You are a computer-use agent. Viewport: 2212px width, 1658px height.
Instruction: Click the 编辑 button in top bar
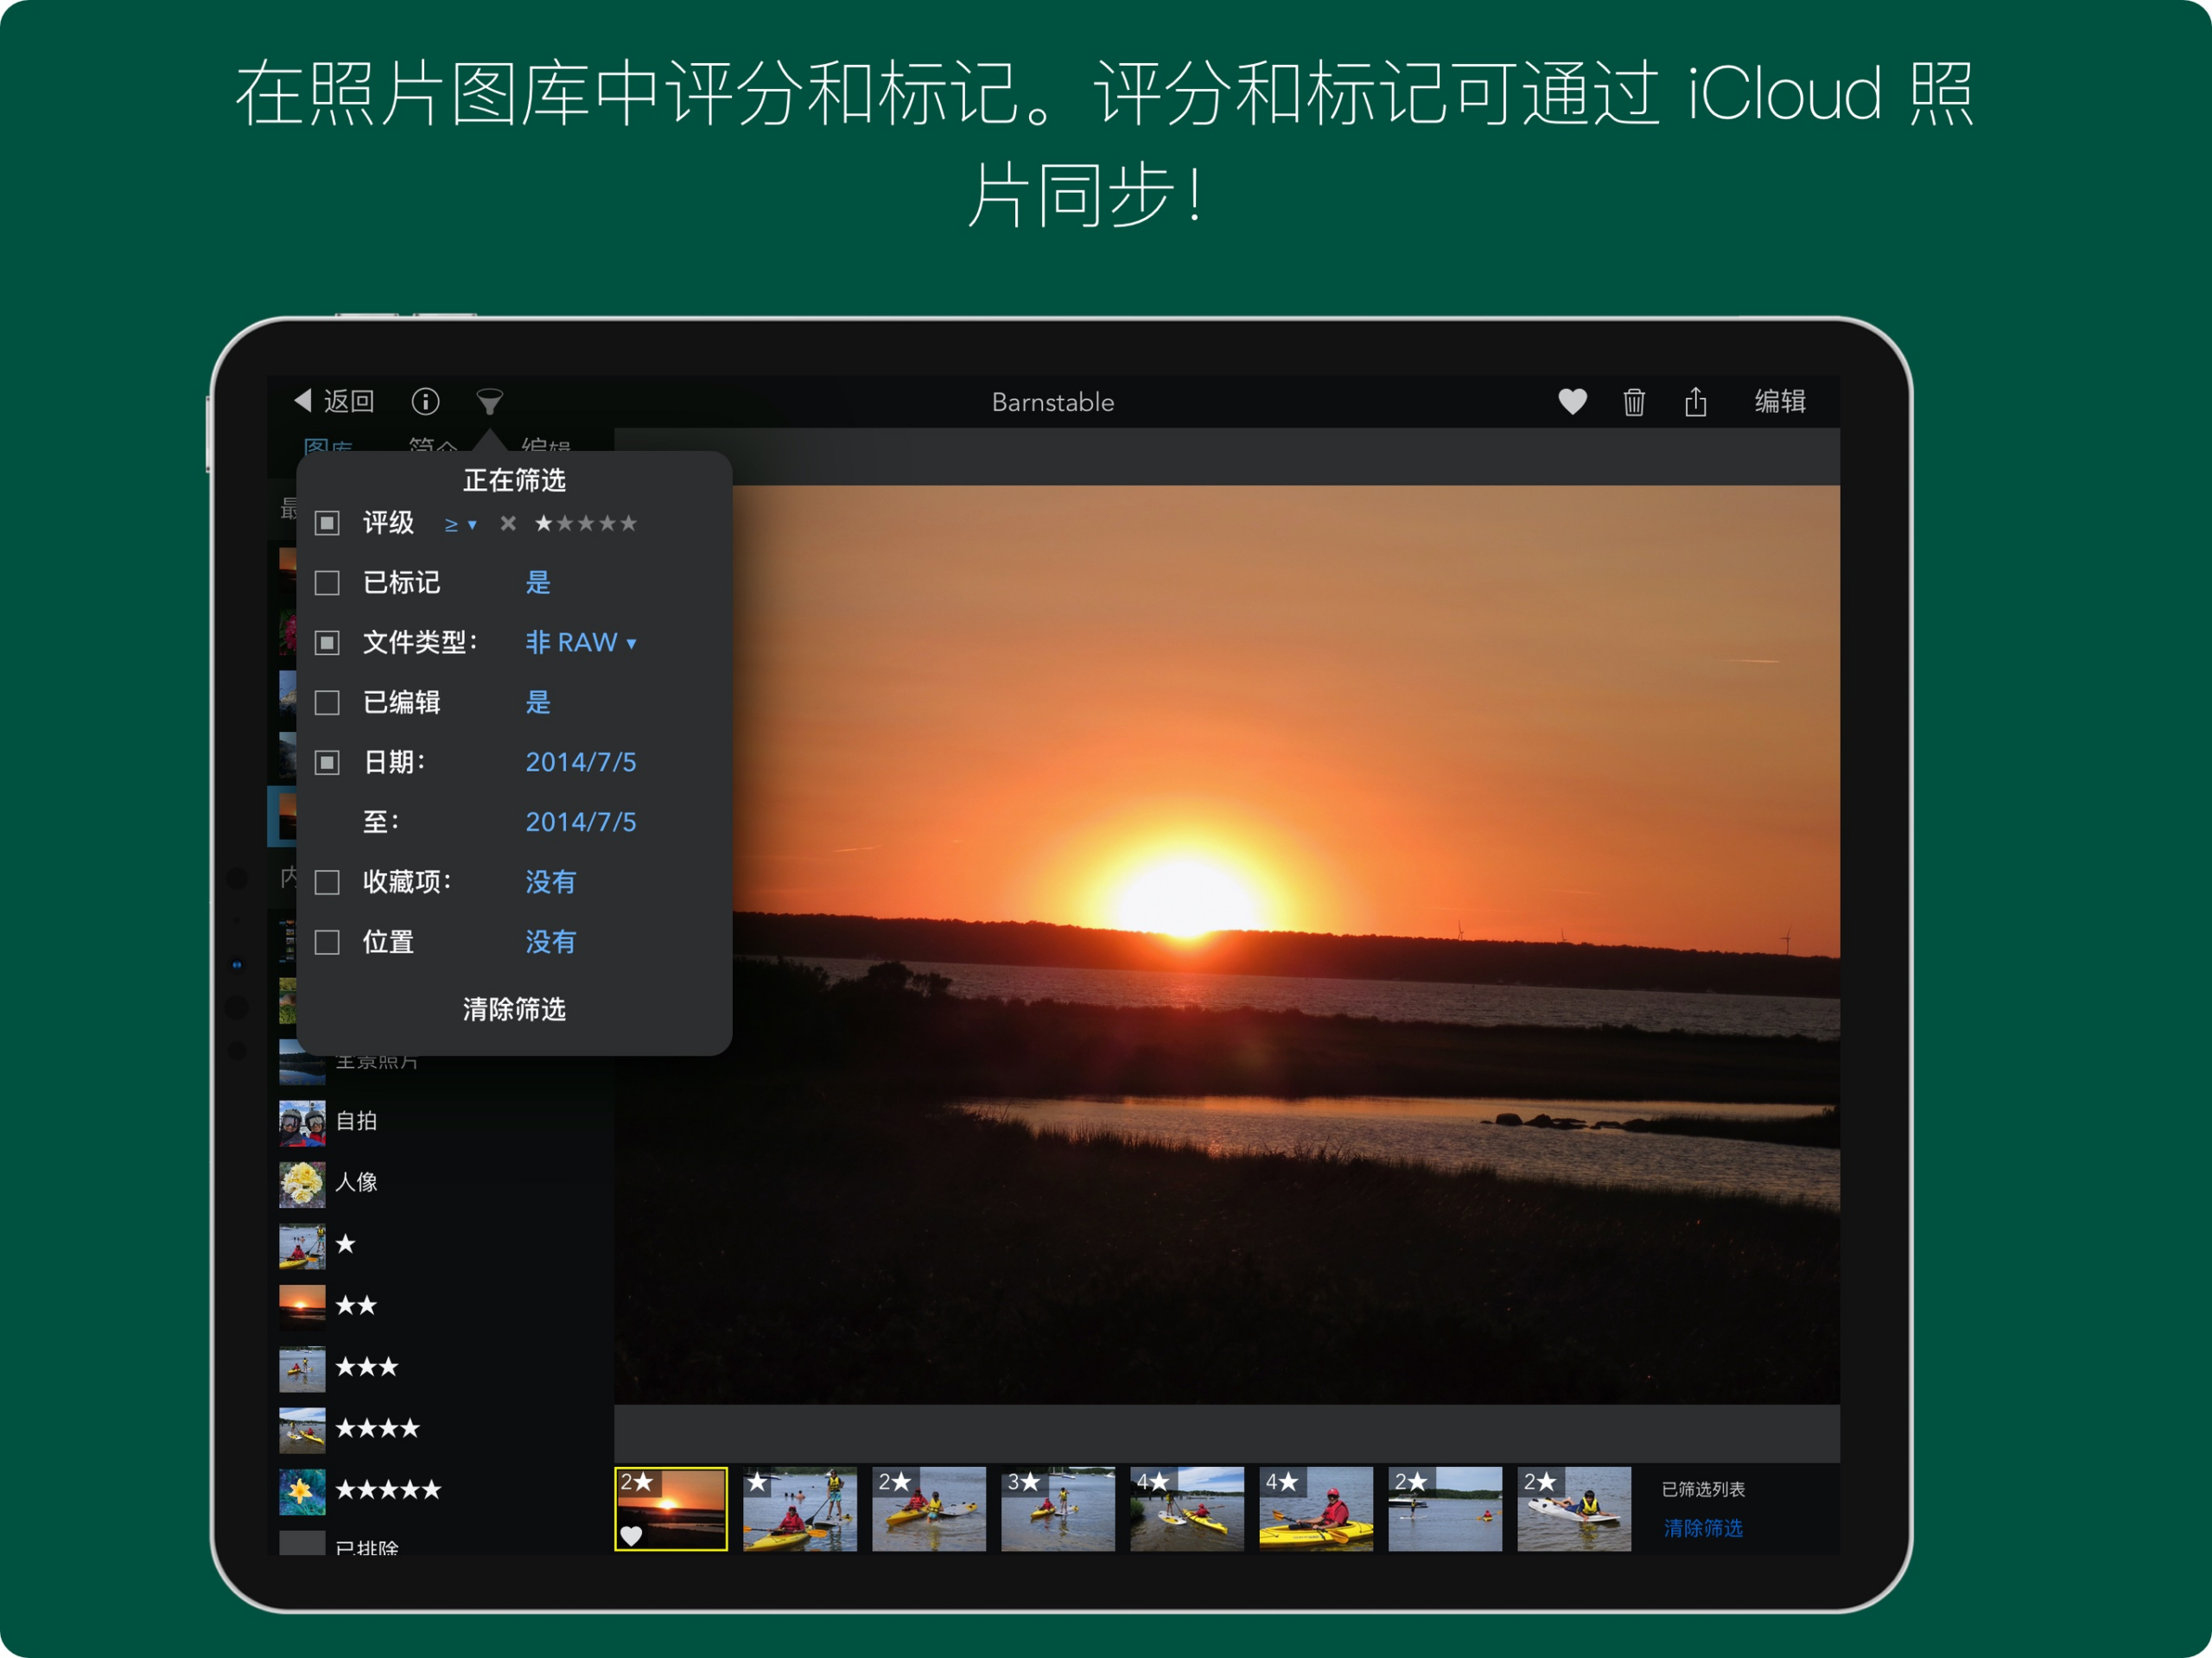click(x=1780, y=401)
